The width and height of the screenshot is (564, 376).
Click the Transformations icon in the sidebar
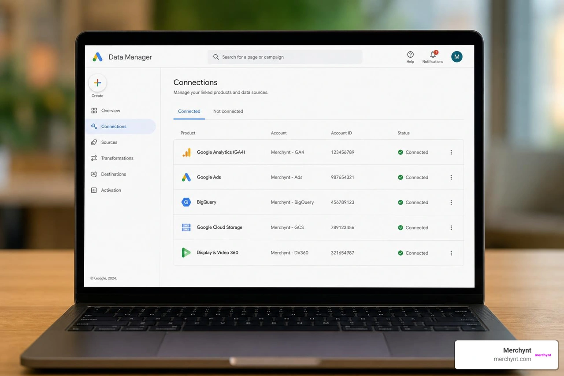point(94,158)
